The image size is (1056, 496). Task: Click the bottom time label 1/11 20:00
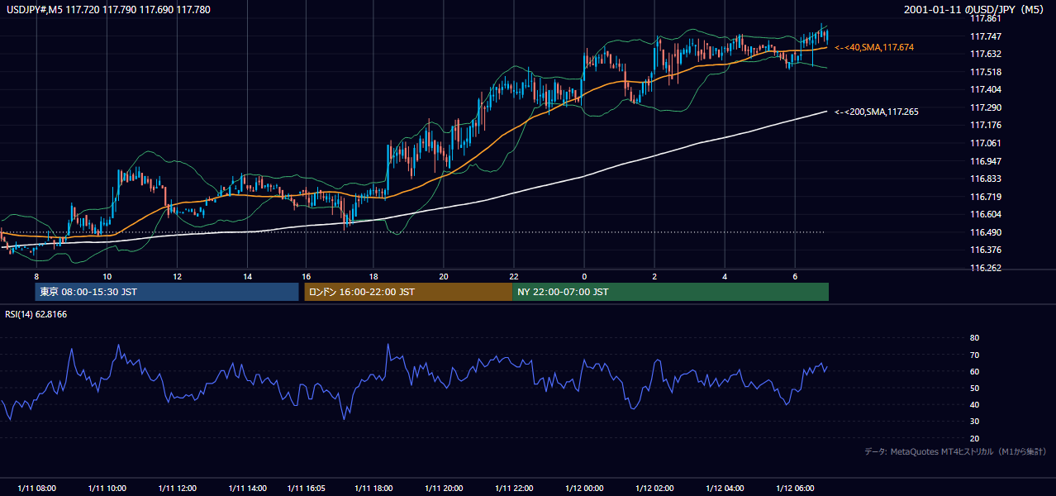[443, 489]
